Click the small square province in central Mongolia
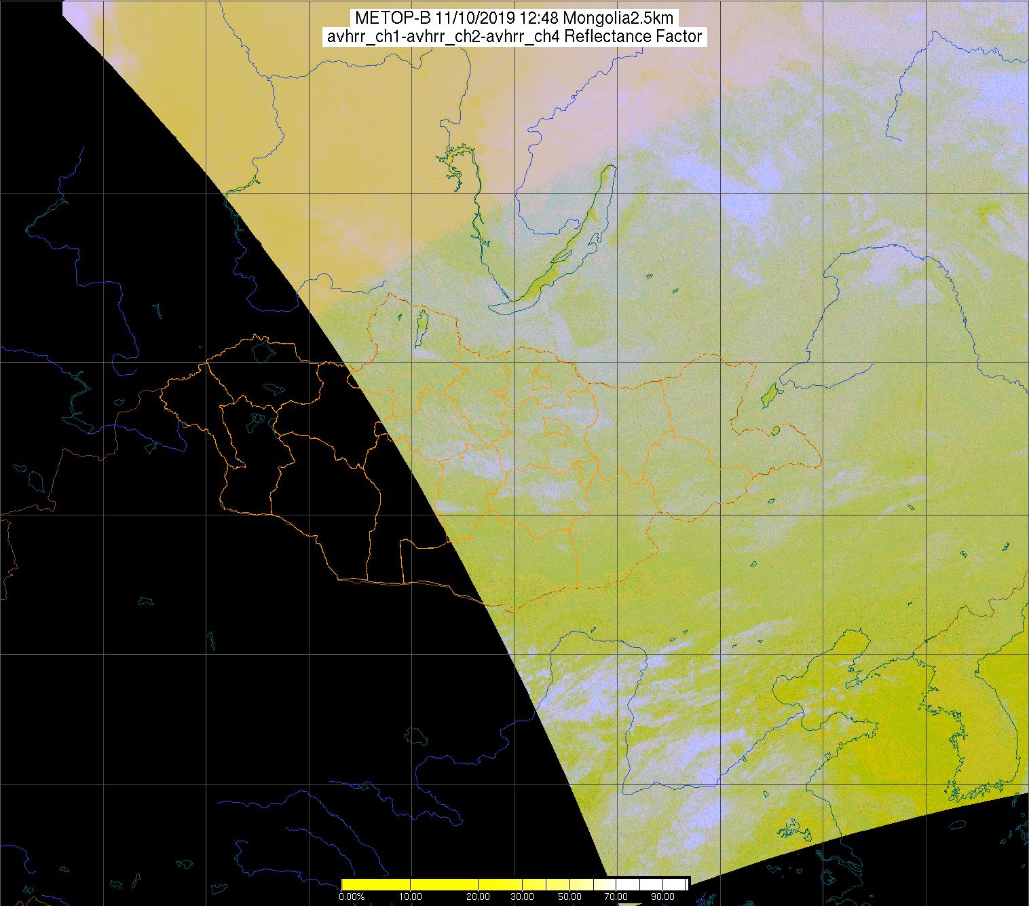 click(542, 376)
